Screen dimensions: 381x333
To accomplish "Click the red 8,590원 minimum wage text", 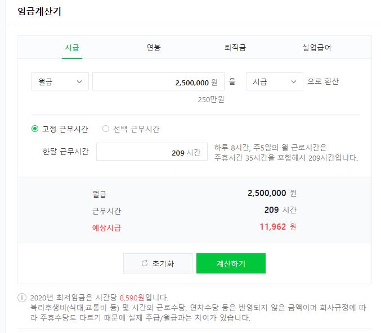I will (132, 298).
